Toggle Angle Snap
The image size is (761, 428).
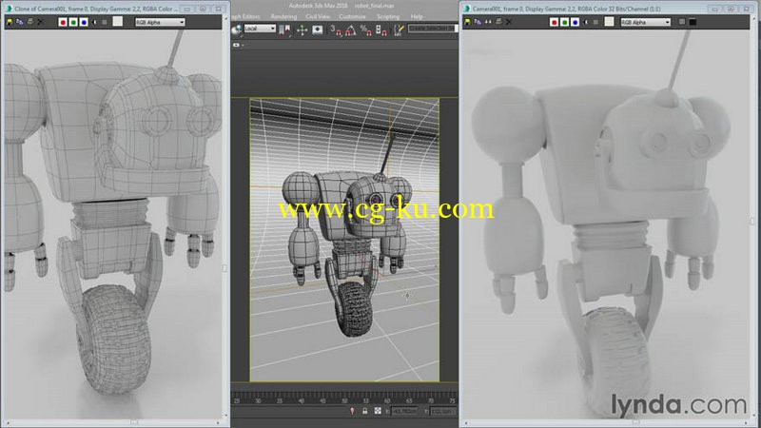point(350,30)
